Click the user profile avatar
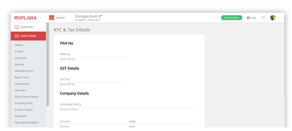The image size is (292, 131). [x=273, y=18]
